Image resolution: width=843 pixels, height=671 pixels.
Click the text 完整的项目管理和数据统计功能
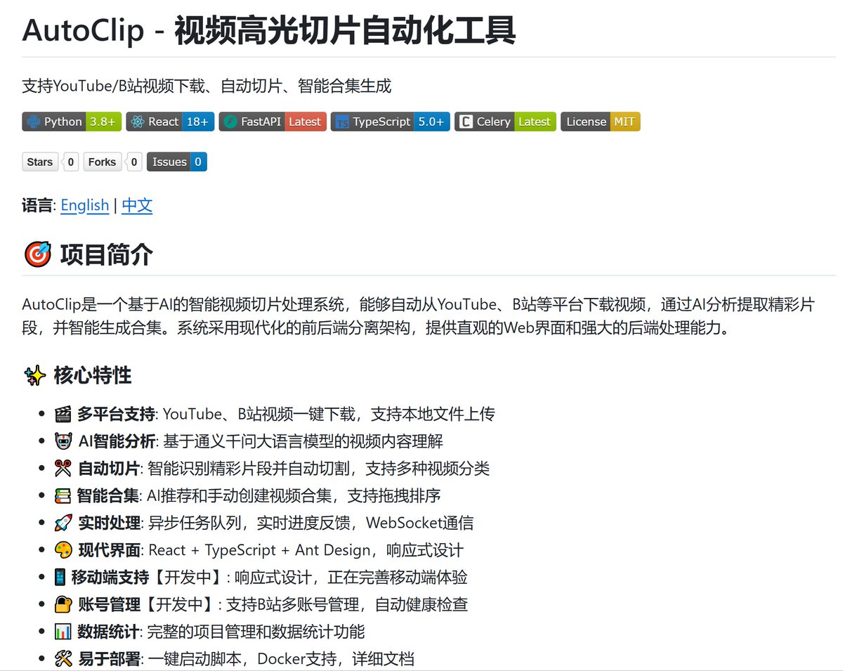point(256,632)
